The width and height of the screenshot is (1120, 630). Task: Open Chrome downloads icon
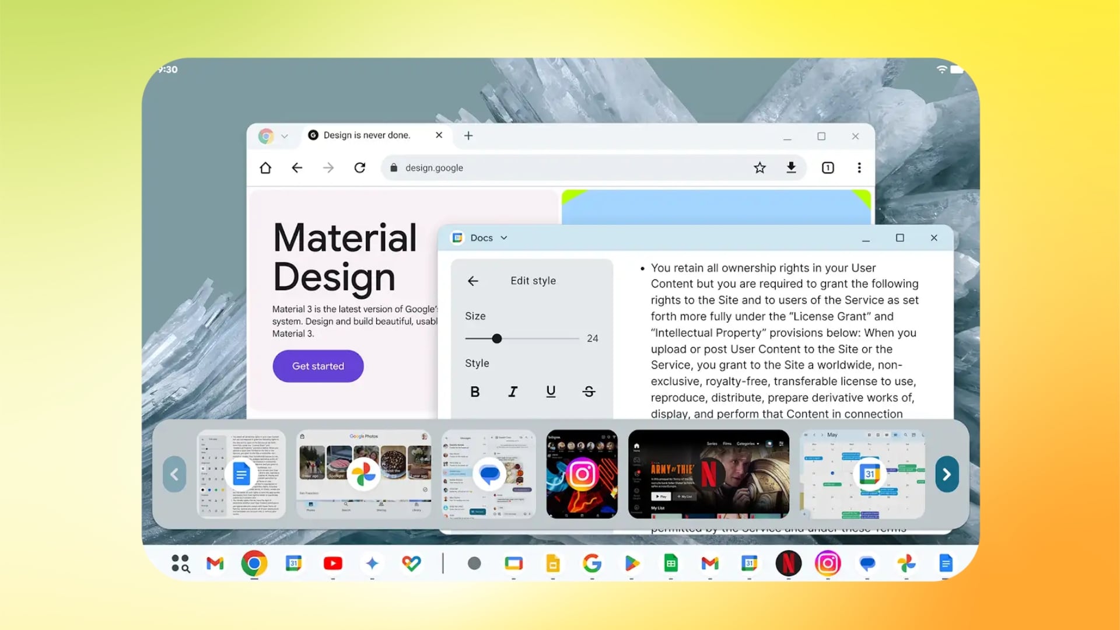tap(791, 168)
